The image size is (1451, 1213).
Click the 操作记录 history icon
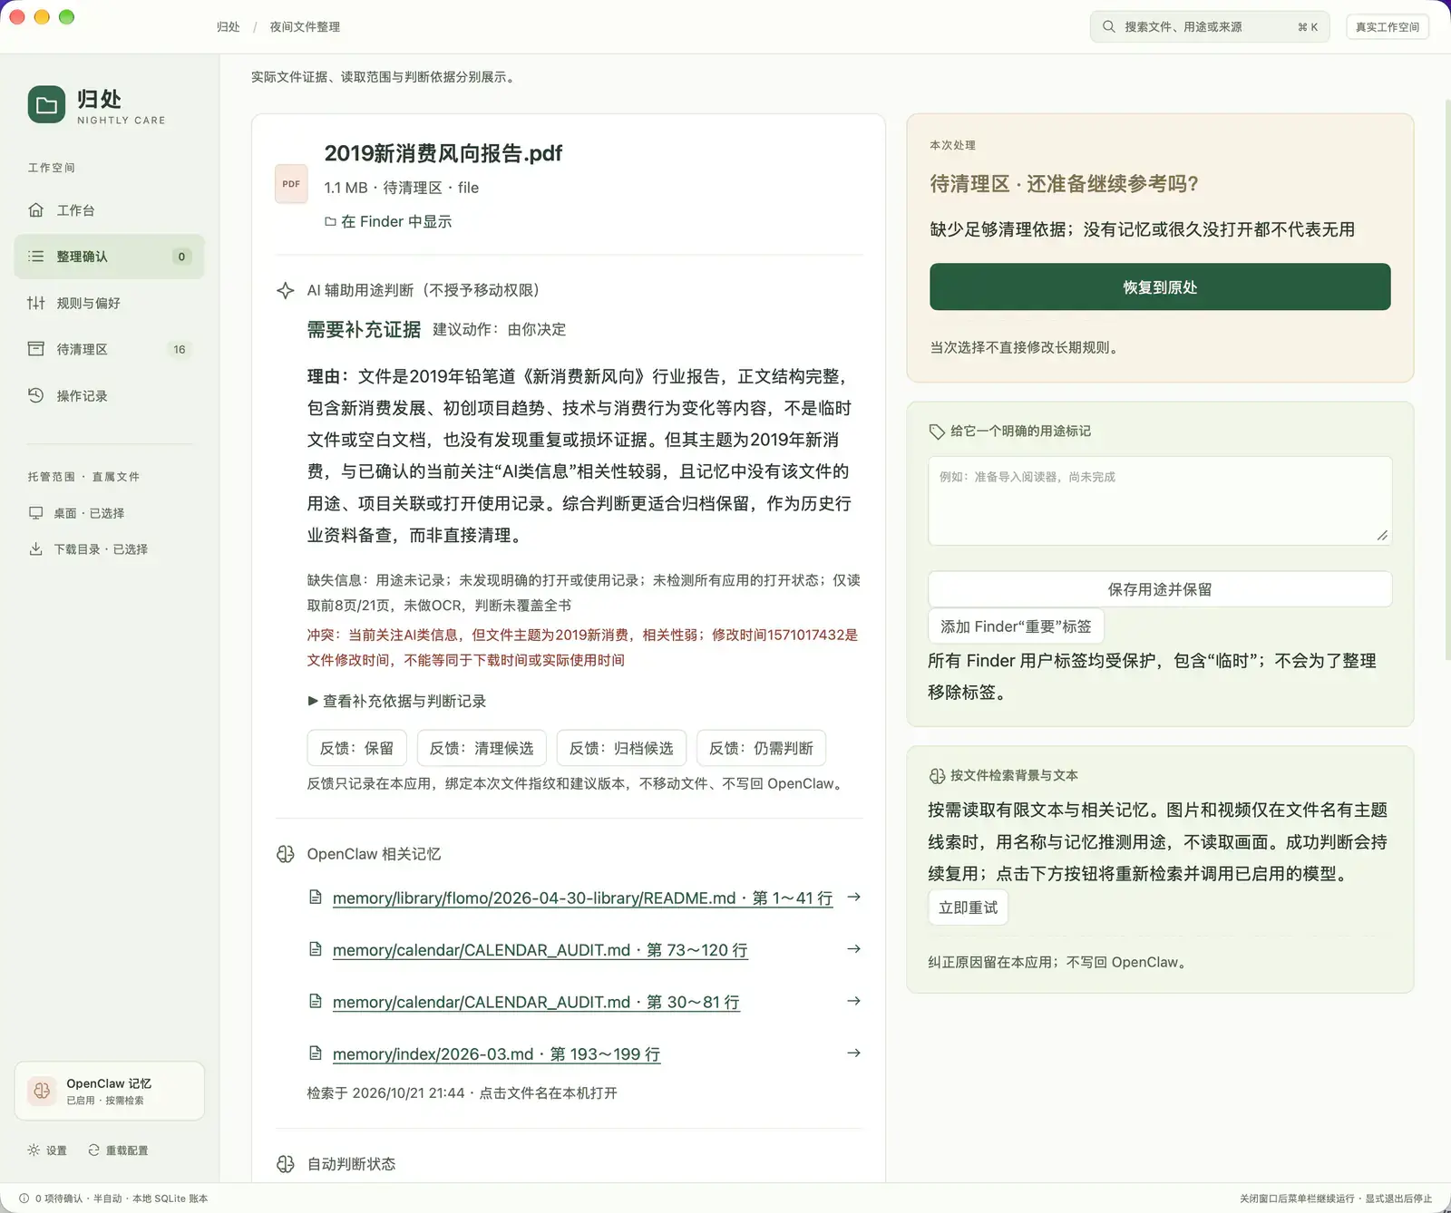(36, 395)
